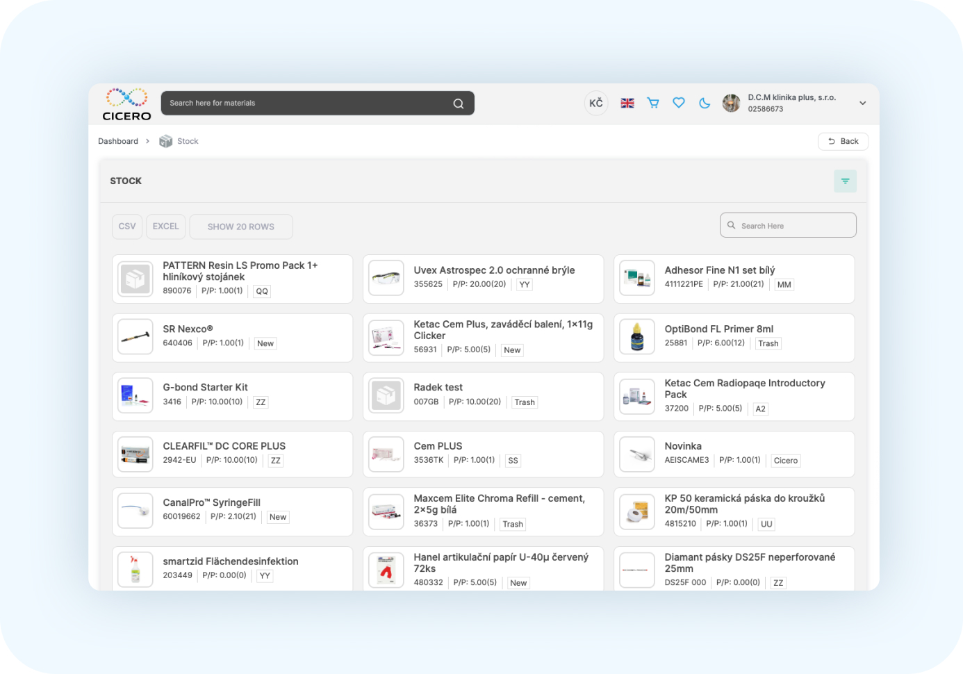This screenshot has width=963, height=674.
Task: Open Ketac Cem Radiopaqe Introductory Pack image
Action: (x=637, y=396)
